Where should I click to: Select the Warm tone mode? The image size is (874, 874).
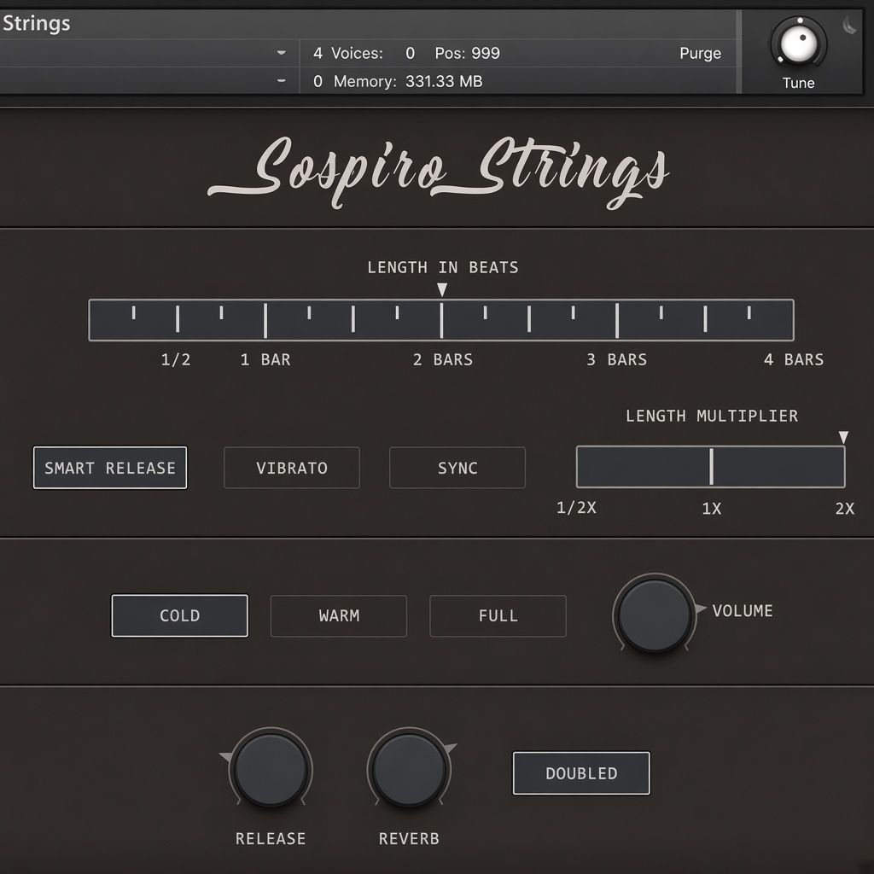338,615
